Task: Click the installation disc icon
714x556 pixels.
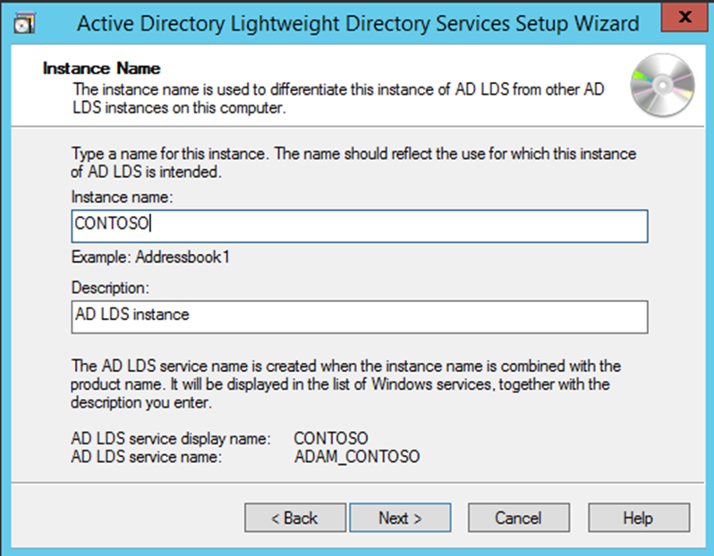Action: click(x=662, y=87)
